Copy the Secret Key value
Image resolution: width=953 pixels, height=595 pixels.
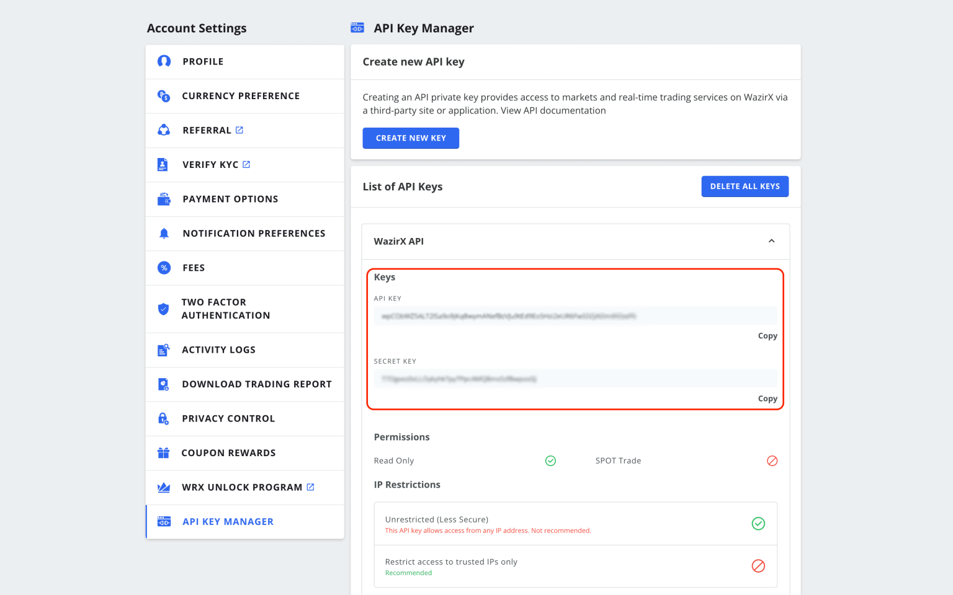point(767,399)
